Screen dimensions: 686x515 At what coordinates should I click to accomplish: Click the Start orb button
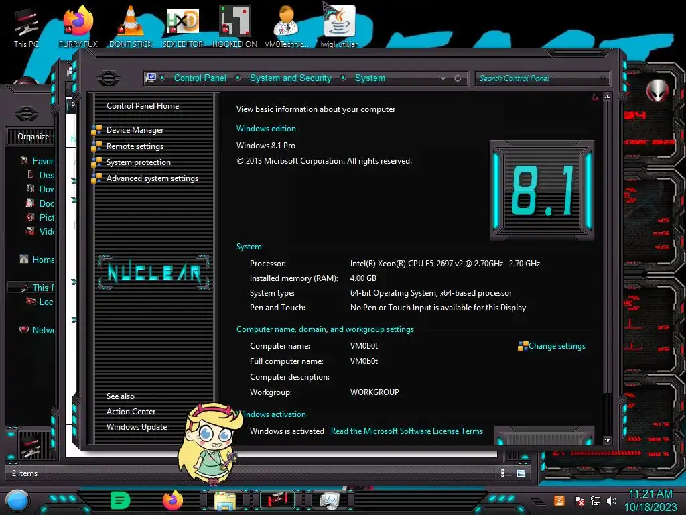[17, 501]
